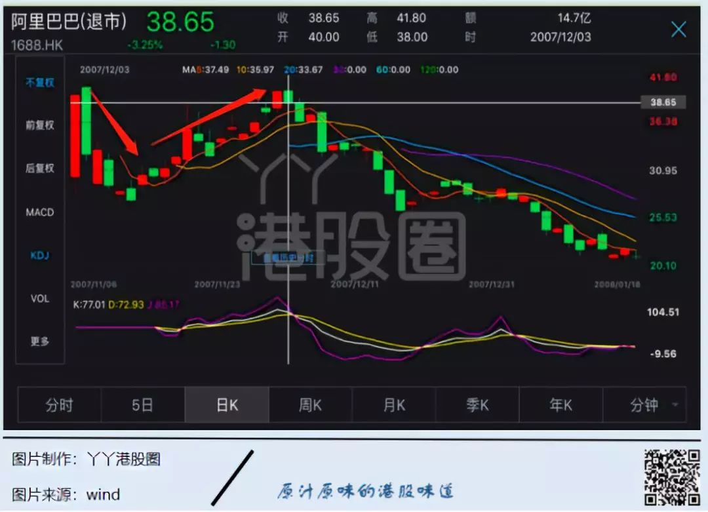
Task: Click the axis label 20.10
Action: click(663, 266)
